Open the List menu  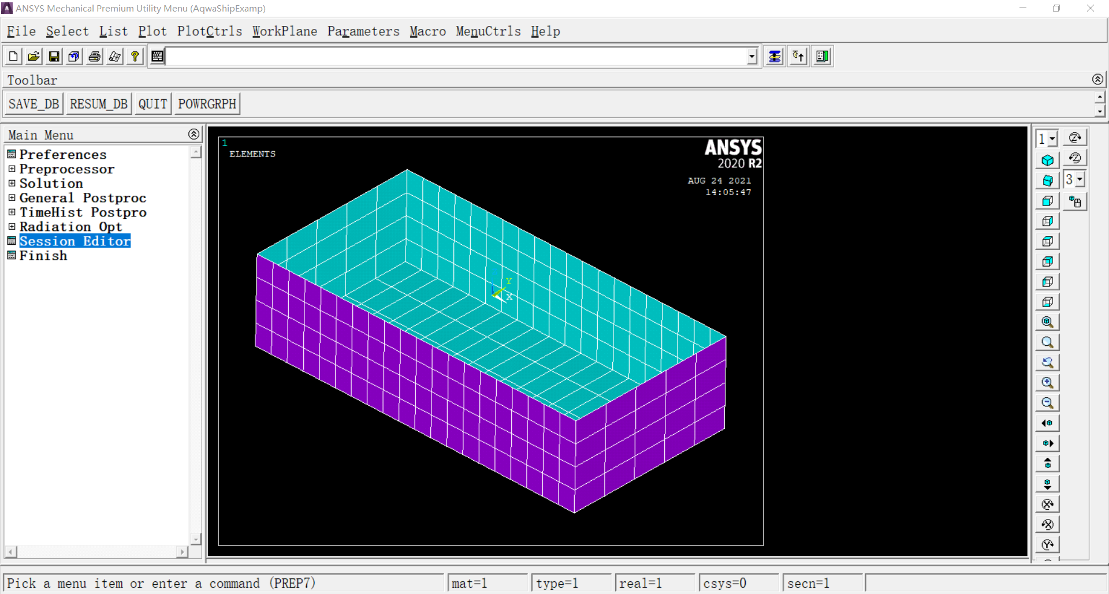click(x=113, y=31)
